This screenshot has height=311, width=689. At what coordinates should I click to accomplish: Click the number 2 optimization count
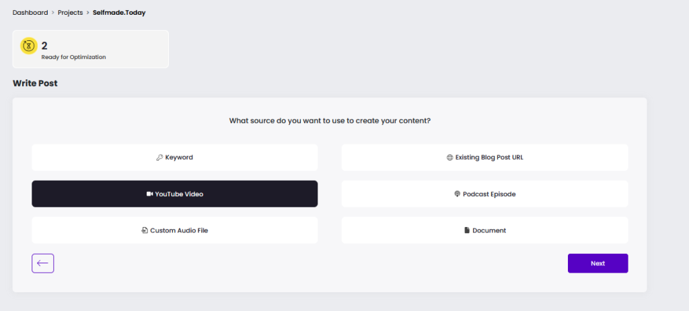point(44,46)
